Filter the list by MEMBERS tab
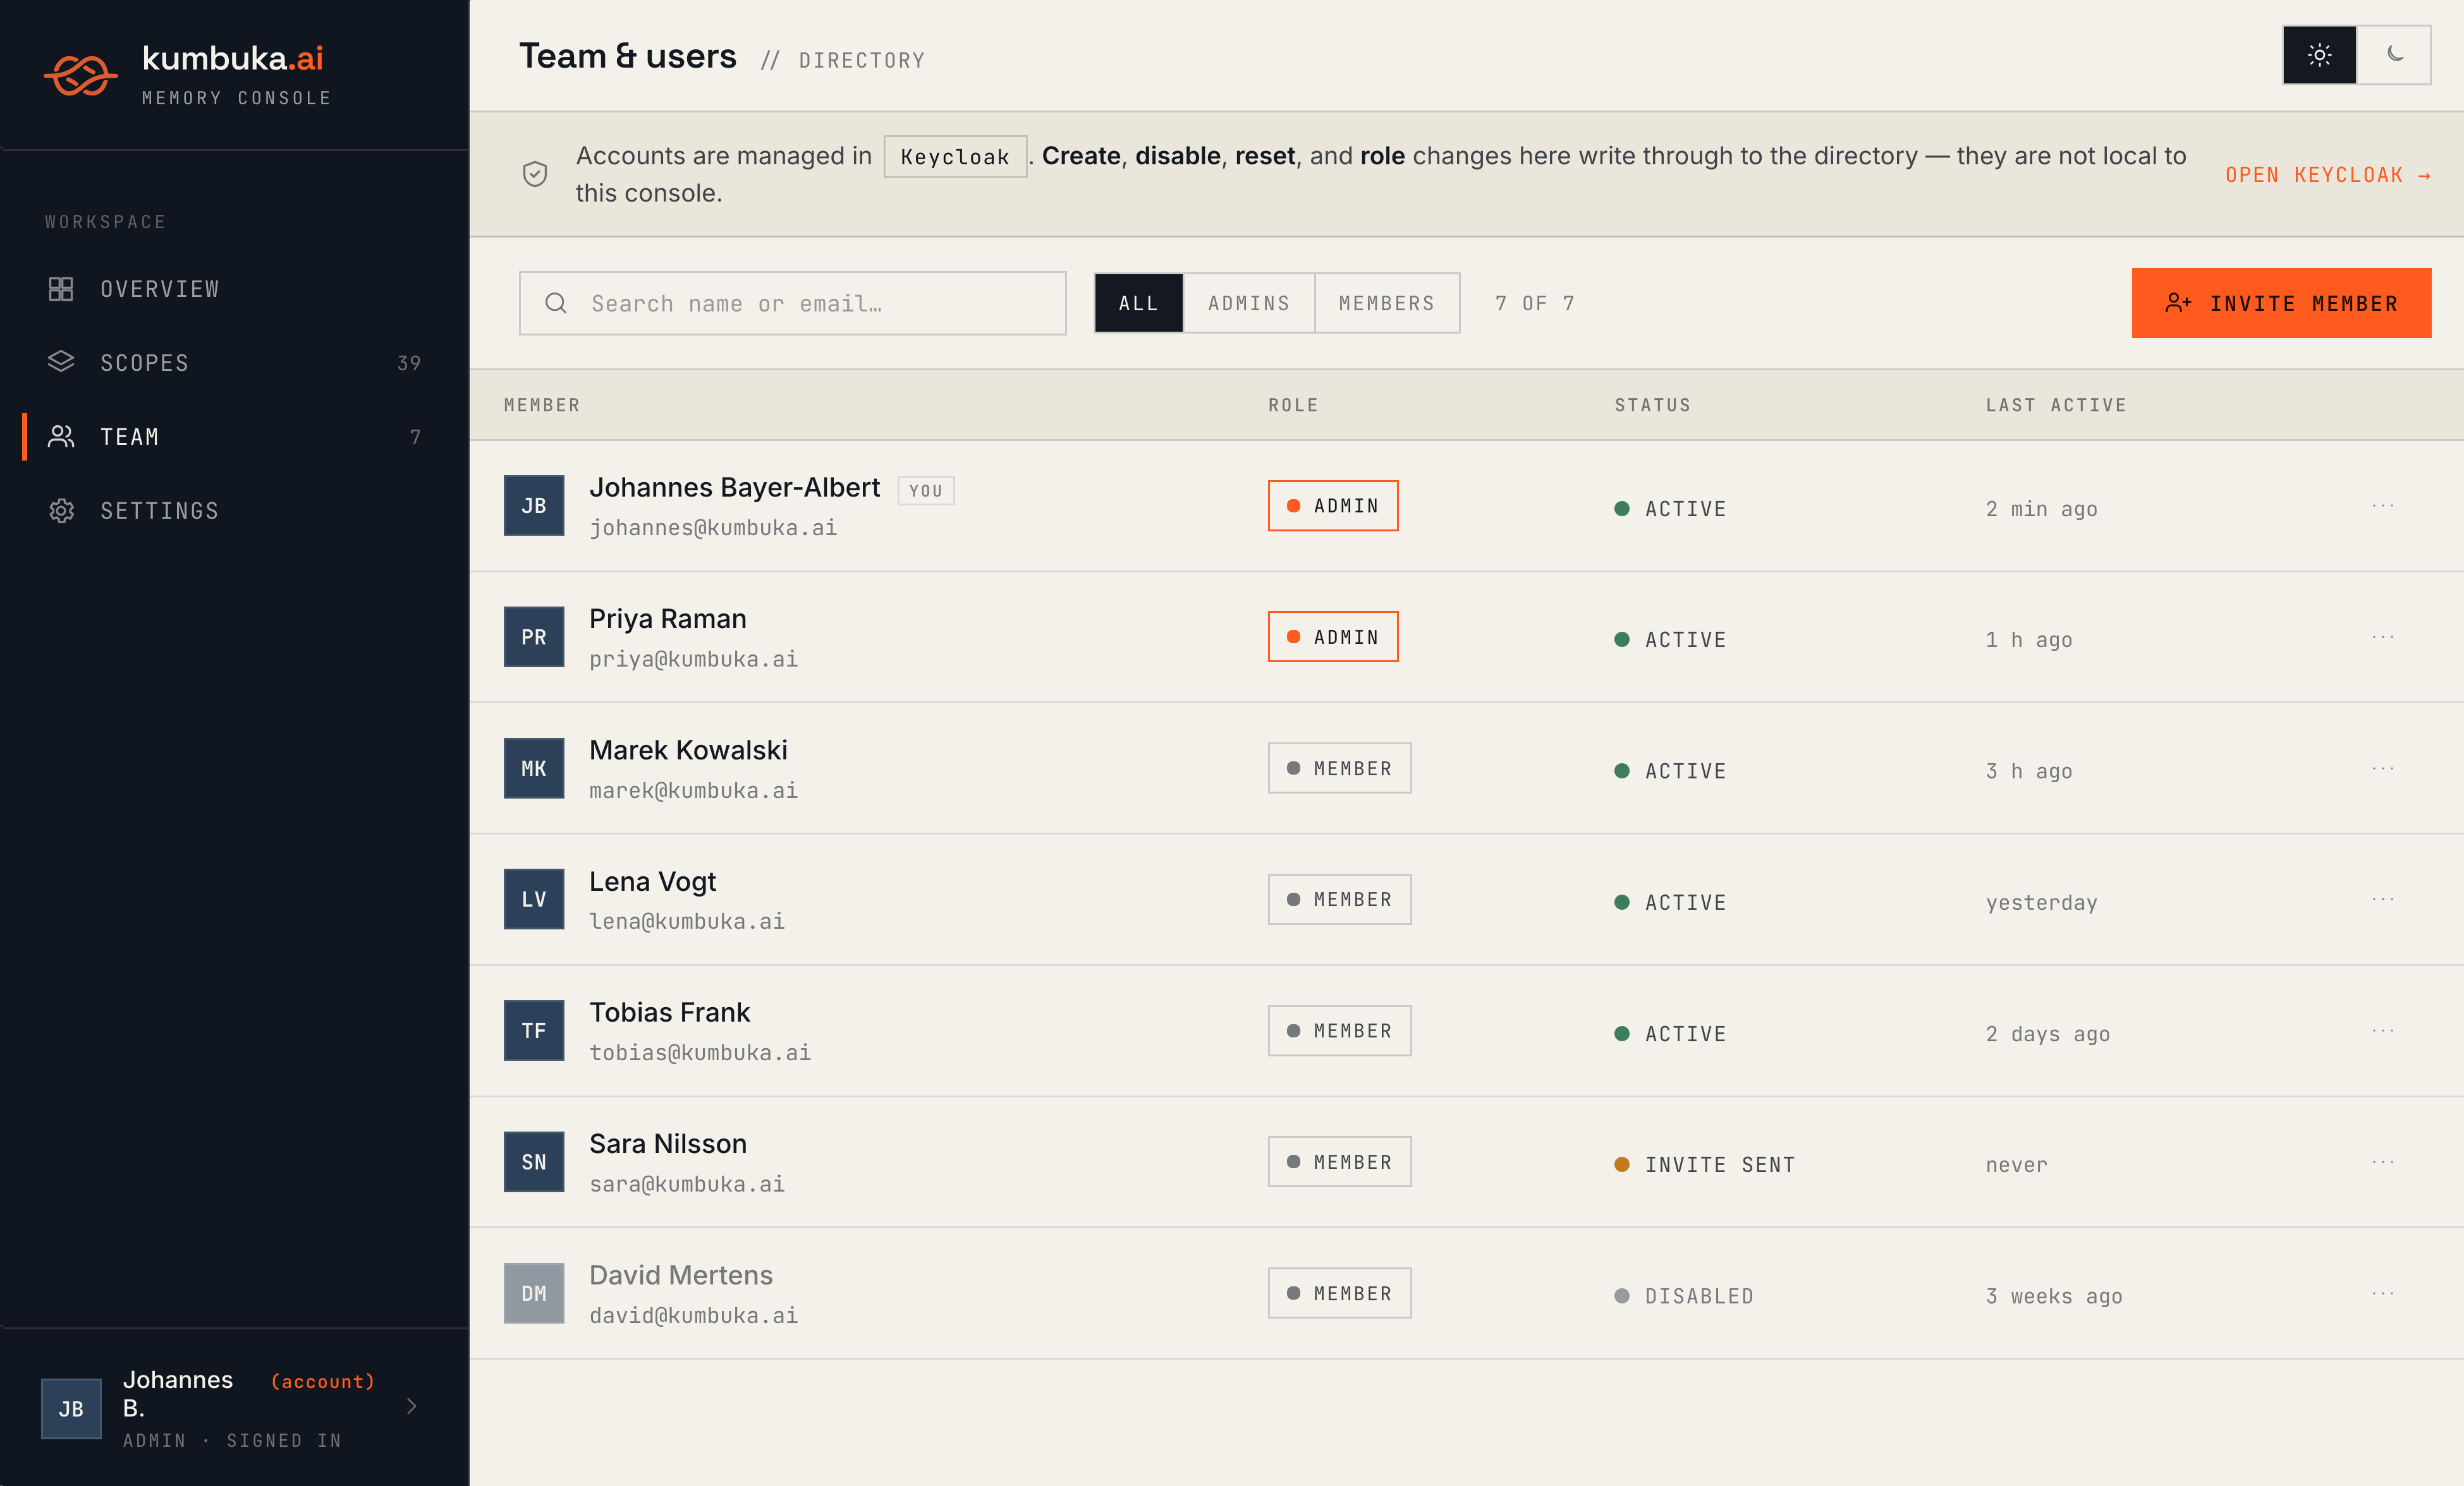This screenshot has width=2464, height=1486. [x=1387, y=303]
